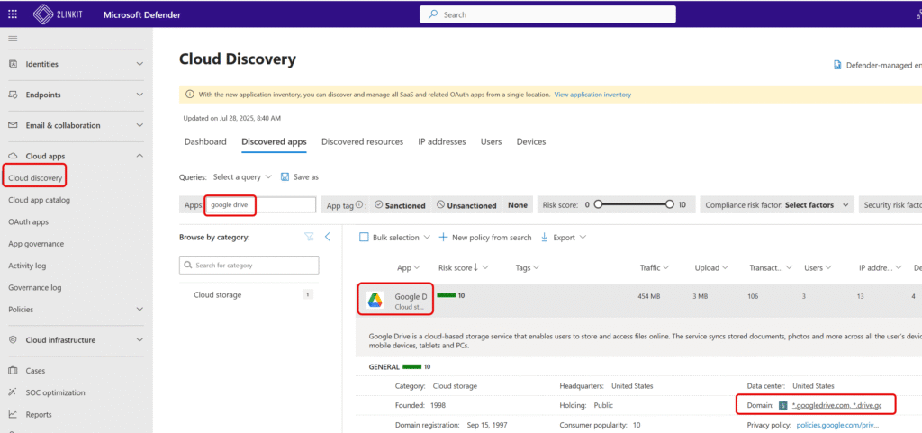Collapse the Cloud apps section
The width and height of the screenshot is (922, 433).
140,156
